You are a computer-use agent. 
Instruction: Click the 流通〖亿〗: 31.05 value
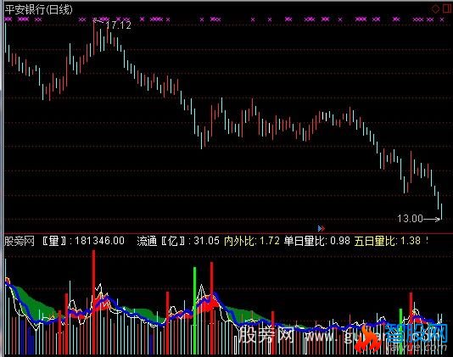(178, 241)
